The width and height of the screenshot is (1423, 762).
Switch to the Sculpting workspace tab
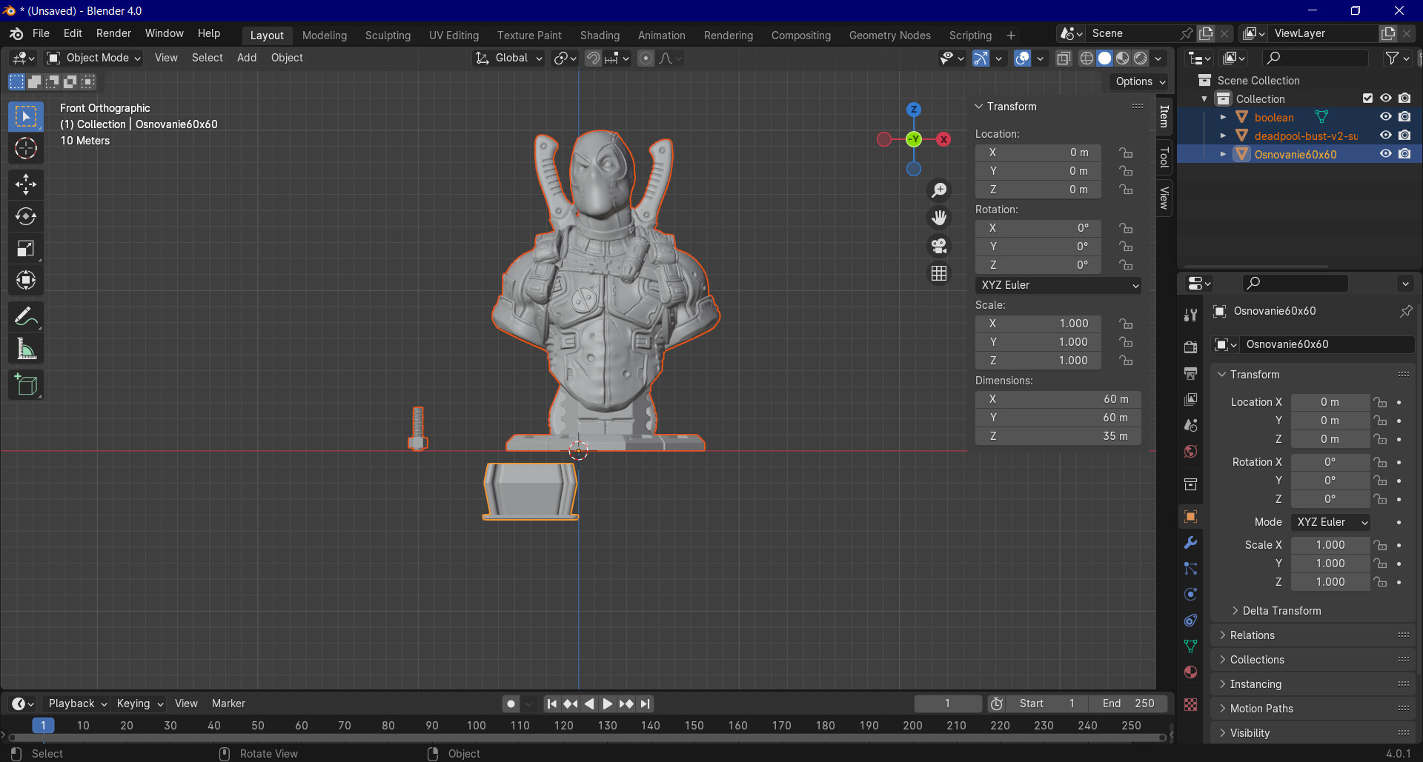click(x=388, y=35)
